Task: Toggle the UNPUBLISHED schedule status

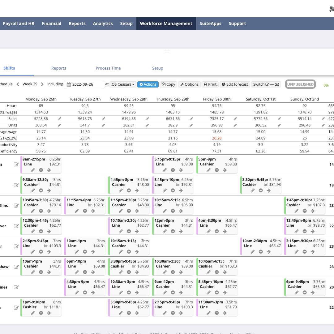Action: pos(300,84)
